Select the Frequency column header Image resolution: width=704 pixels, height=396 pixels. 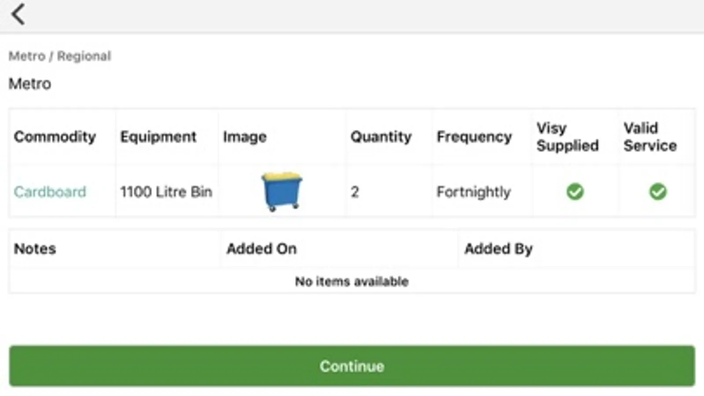[x=474, y=137]
